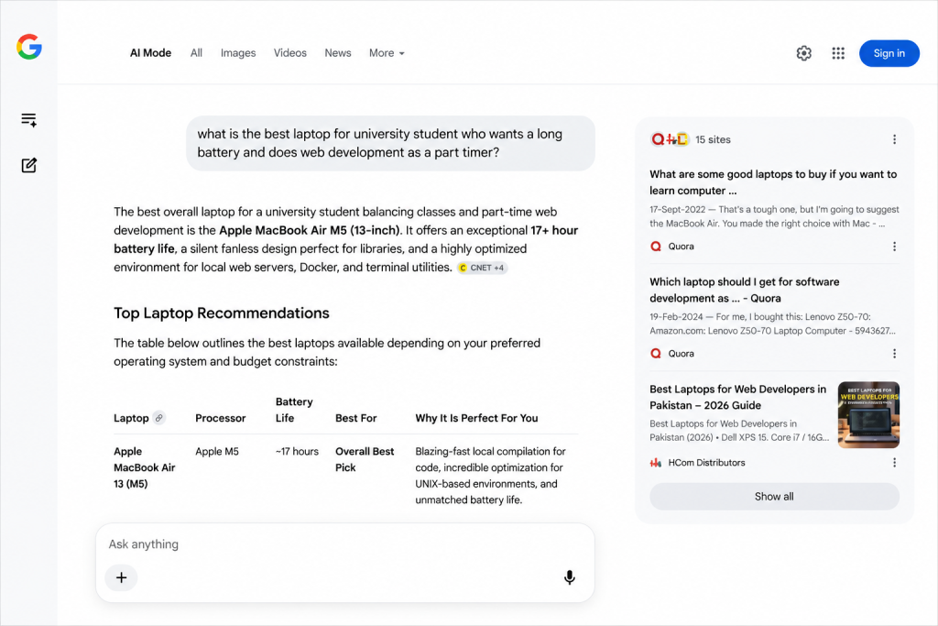Image resolution: width=938 pixels, height=626 pixels.
Task: Click the HCom Distributors favicon
Action: pyautogui.click(x=656, y=463)
